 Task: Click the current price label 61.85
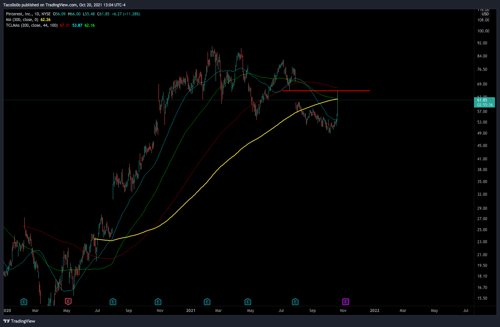(x=482, y=100)
